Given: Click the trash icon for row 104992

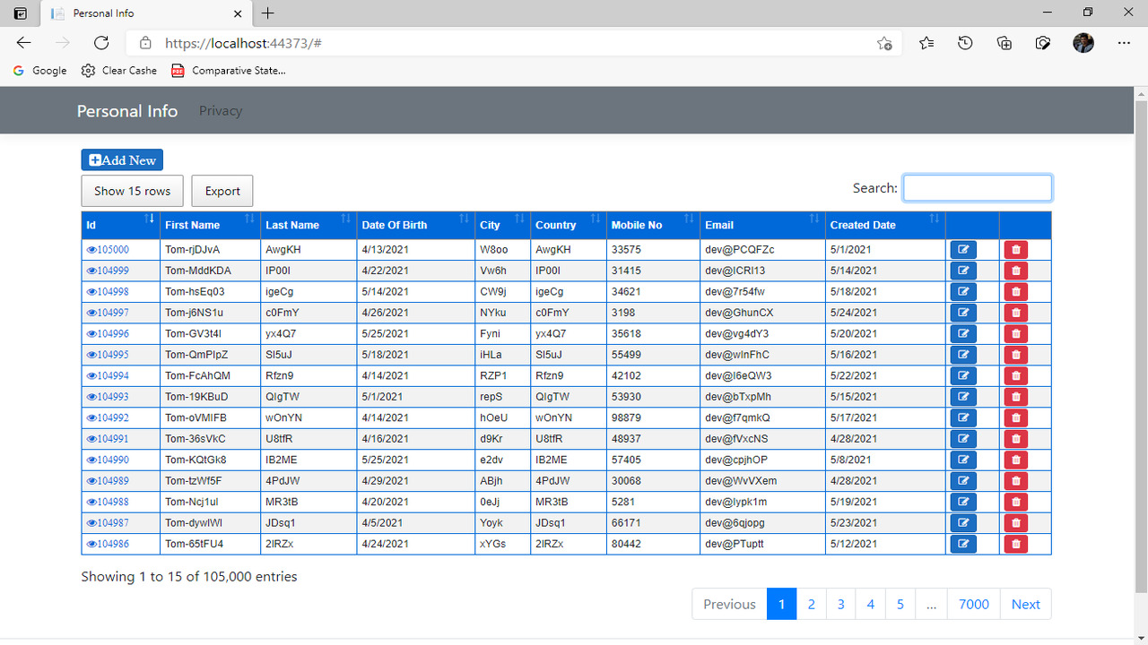Looking at the screenshot, I should (x=1015, y=417).
